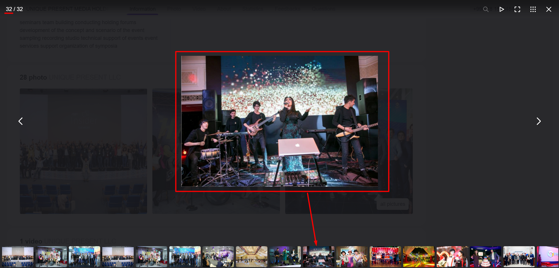Select the band with laptop thumbnail
Viewport: 559px width, 268px height.
click(319, 257)
